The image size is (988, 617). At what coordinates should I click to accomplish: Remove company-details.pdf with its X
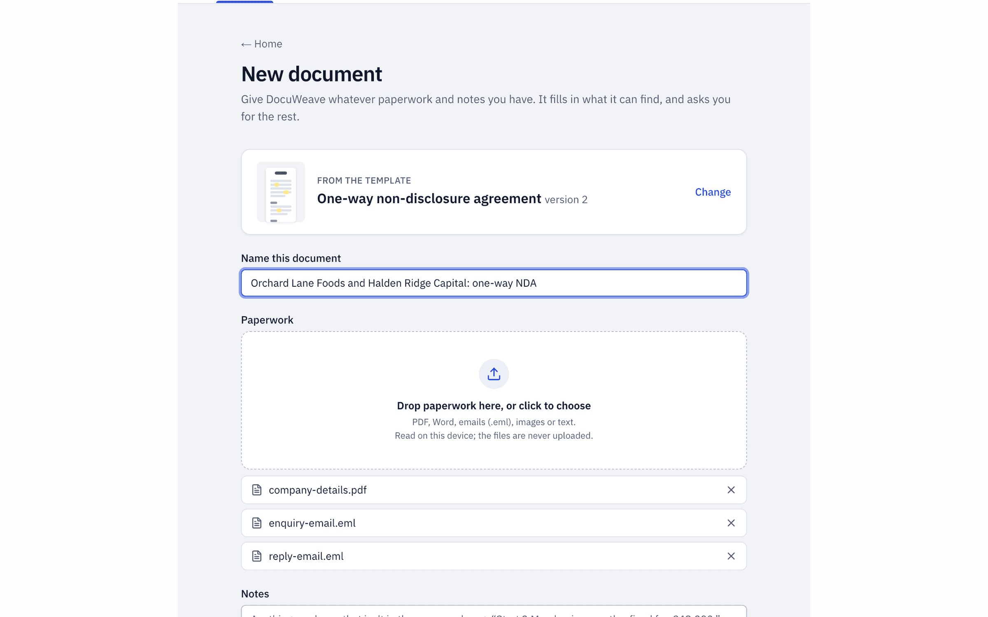731,490
